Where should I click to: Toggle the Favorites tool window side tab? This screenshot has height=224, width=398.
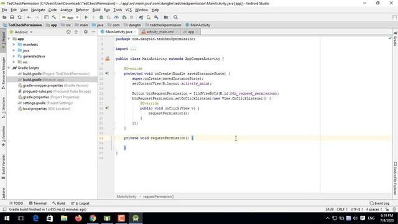tap(3, 136)
